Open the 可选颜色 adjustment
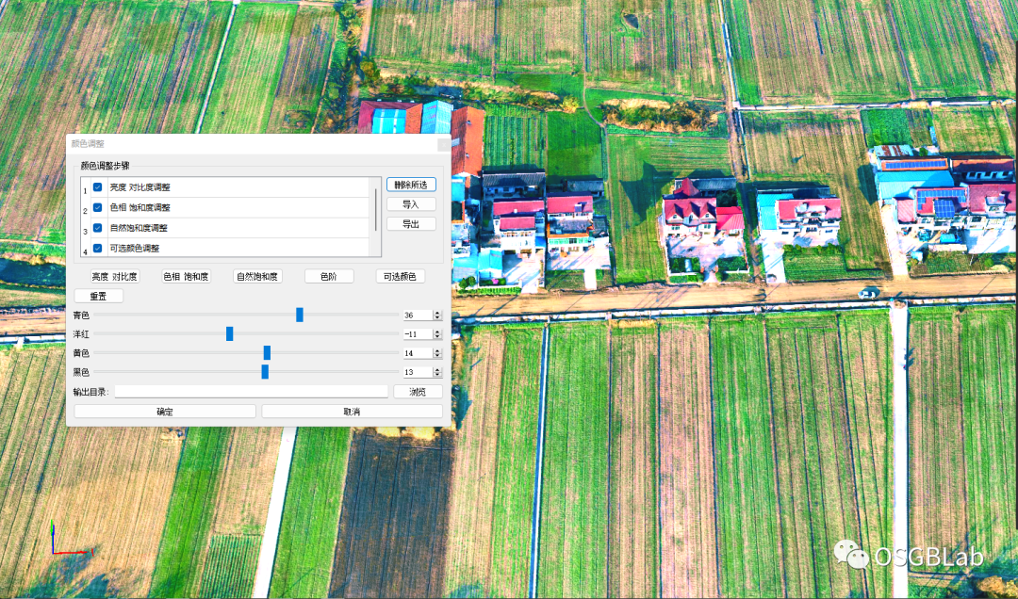Viewport: 1018px width, 599px height. click(x=400, y=277)
